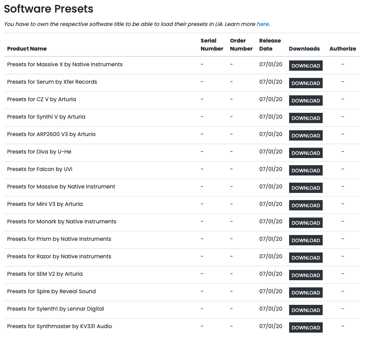Viewport: 367px width, 342px height.
Task: Click the Serial Number column header
Action: click(212, 45)
